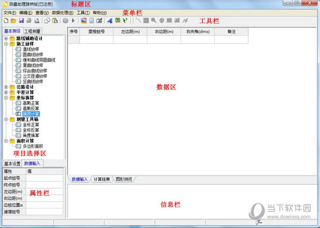
Task: Click the greyed-out curve line toolbar icon
Action: point(138,20)
